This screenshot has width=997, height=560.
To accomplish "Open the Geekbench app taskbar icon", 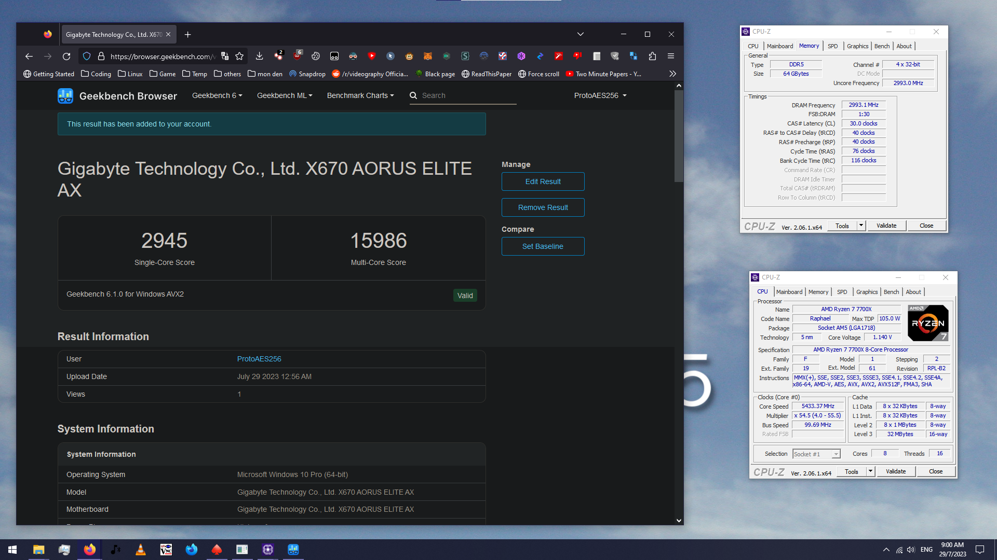I will click(293, 550).
